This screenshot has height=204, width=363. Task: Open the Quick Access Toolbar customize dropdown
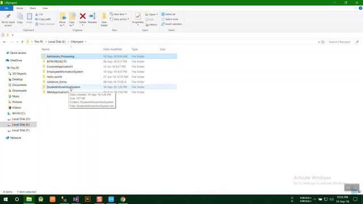point(12,35)
